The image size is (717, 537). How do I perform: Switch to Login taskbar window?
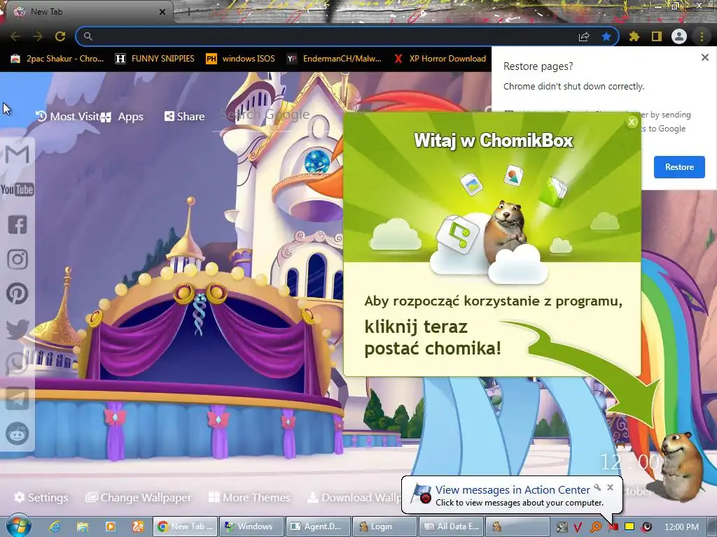tap(385, 527)
